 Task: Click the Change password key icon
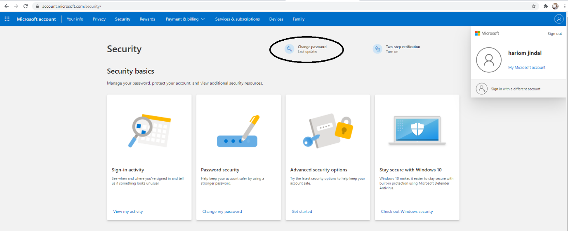290,49
